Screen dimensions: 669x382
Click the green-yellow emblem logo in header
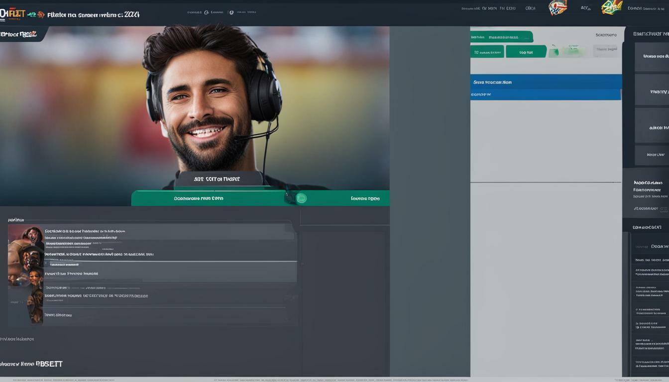click(612, 7)
